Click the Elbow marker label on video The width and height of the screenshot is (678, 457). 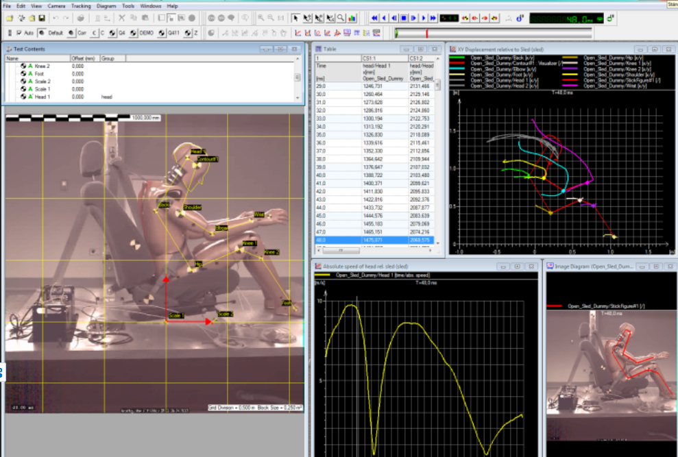[221, 228]
